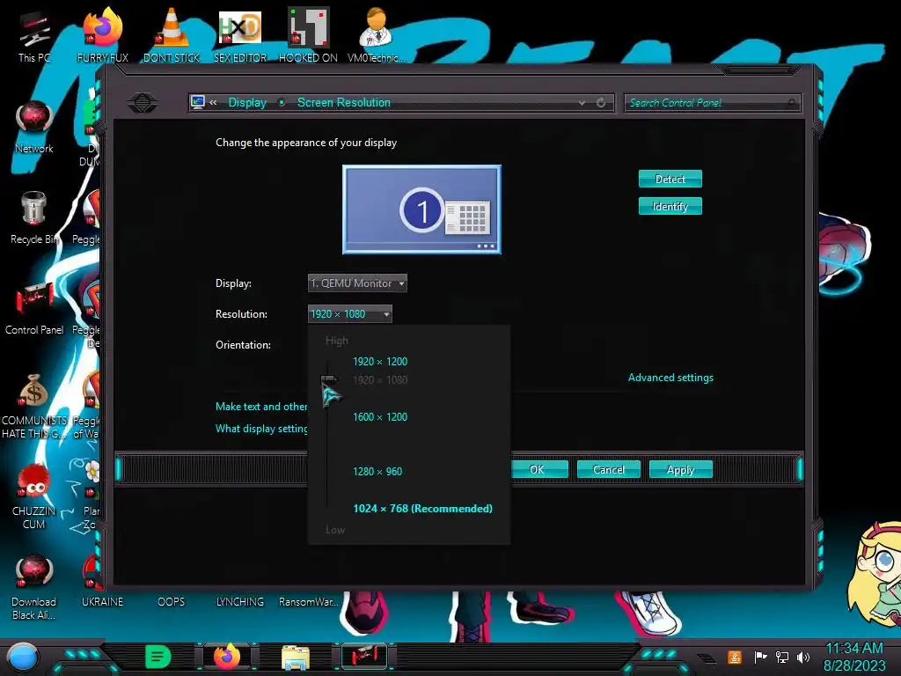Focus the Search Control Panel field
901x676 pixels.
tap(711, 103)
